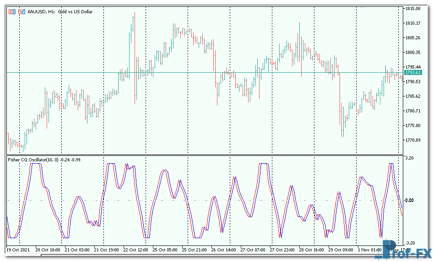433x261 pixels.
Task: Click the oscillator 0.00 level label
Action: point(410,200)
